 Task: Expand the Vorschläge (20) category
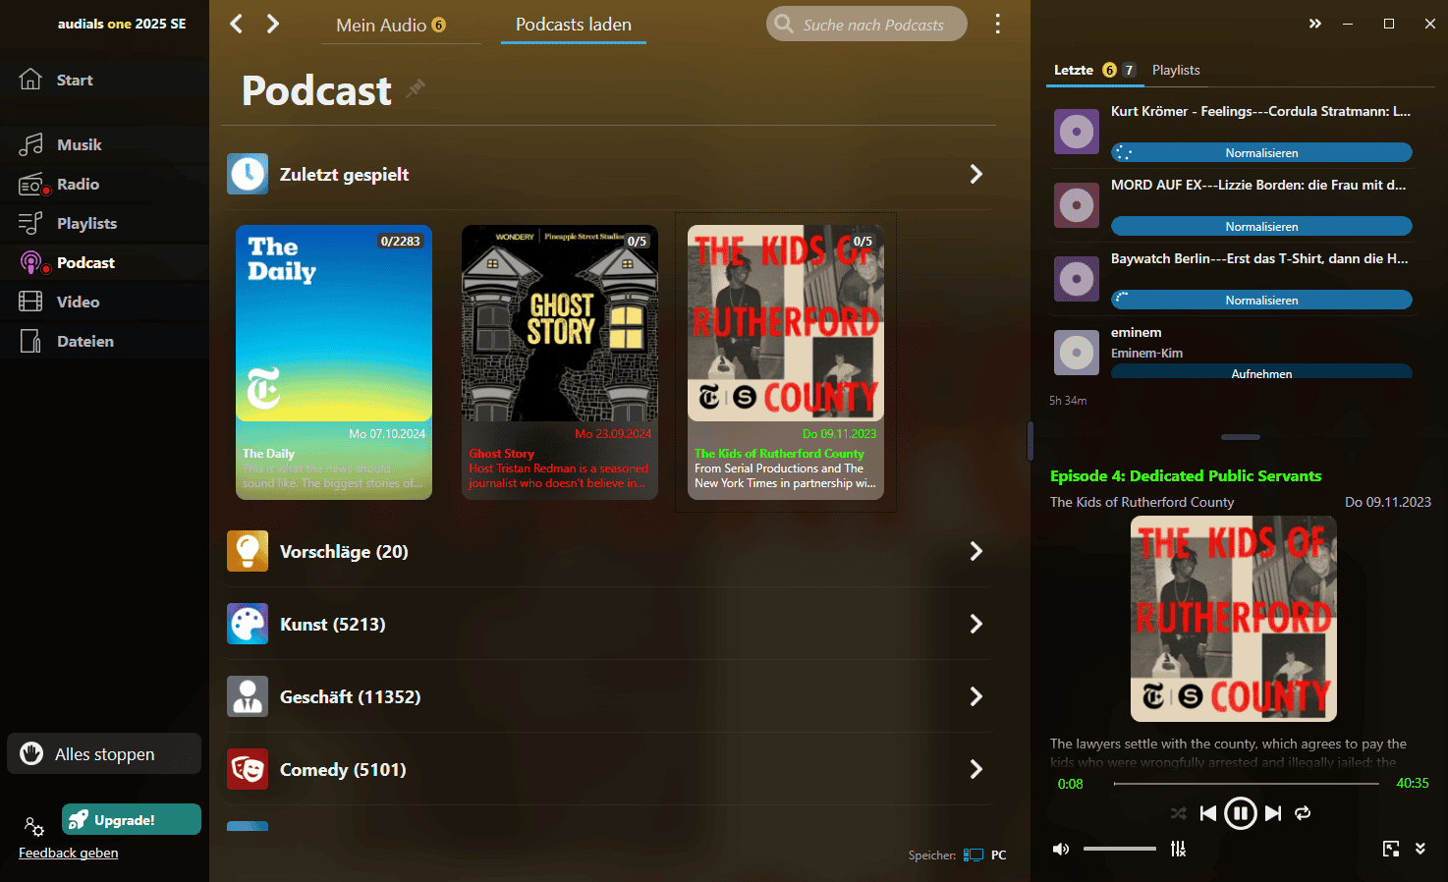(975, 551)
